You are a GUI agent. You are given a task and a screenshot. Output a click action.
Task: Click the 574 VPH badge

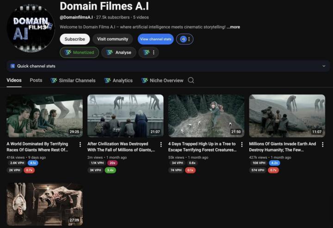tap(258, 170)
